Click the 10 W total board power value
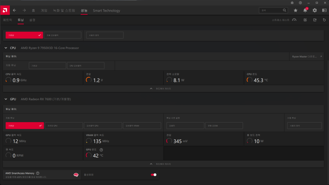 tap(257, 141)
